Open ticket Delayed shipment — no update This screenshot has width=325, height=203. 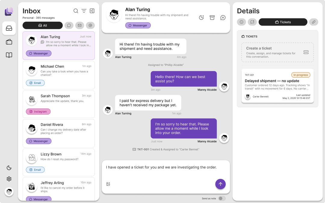coord(277,86)
